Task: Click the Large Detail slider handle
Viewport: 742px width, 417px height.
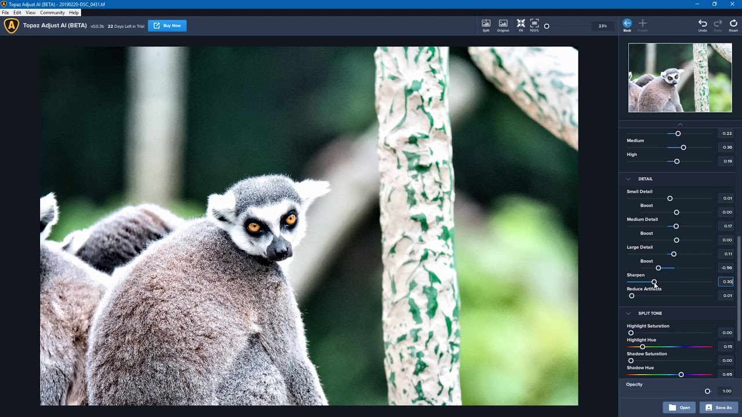Action: tap(674, 254)
